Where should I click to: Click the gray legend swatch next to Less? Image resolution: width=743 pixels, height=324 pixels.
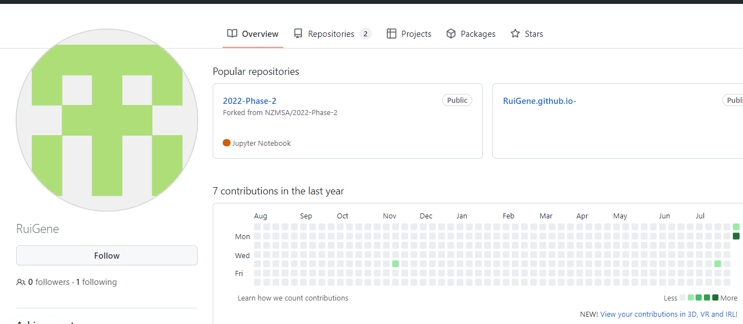click(682, 298)
